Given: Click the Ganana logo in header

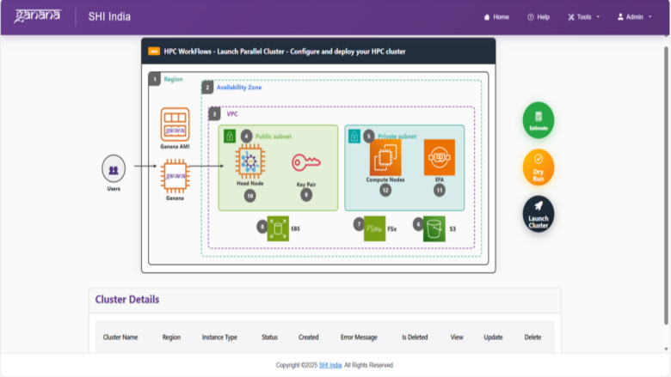Looking at the screenshot, I should tap(38, 16).
